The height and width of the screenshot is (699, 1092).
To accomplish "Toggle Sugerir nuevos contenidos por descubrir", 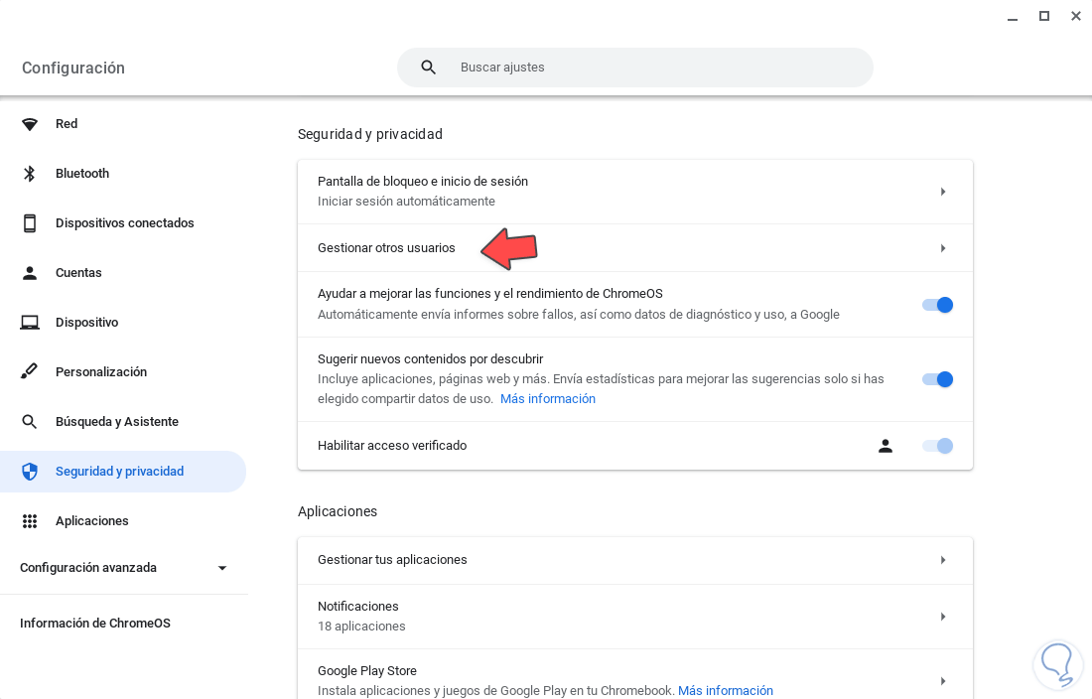I will click(937, 379).
